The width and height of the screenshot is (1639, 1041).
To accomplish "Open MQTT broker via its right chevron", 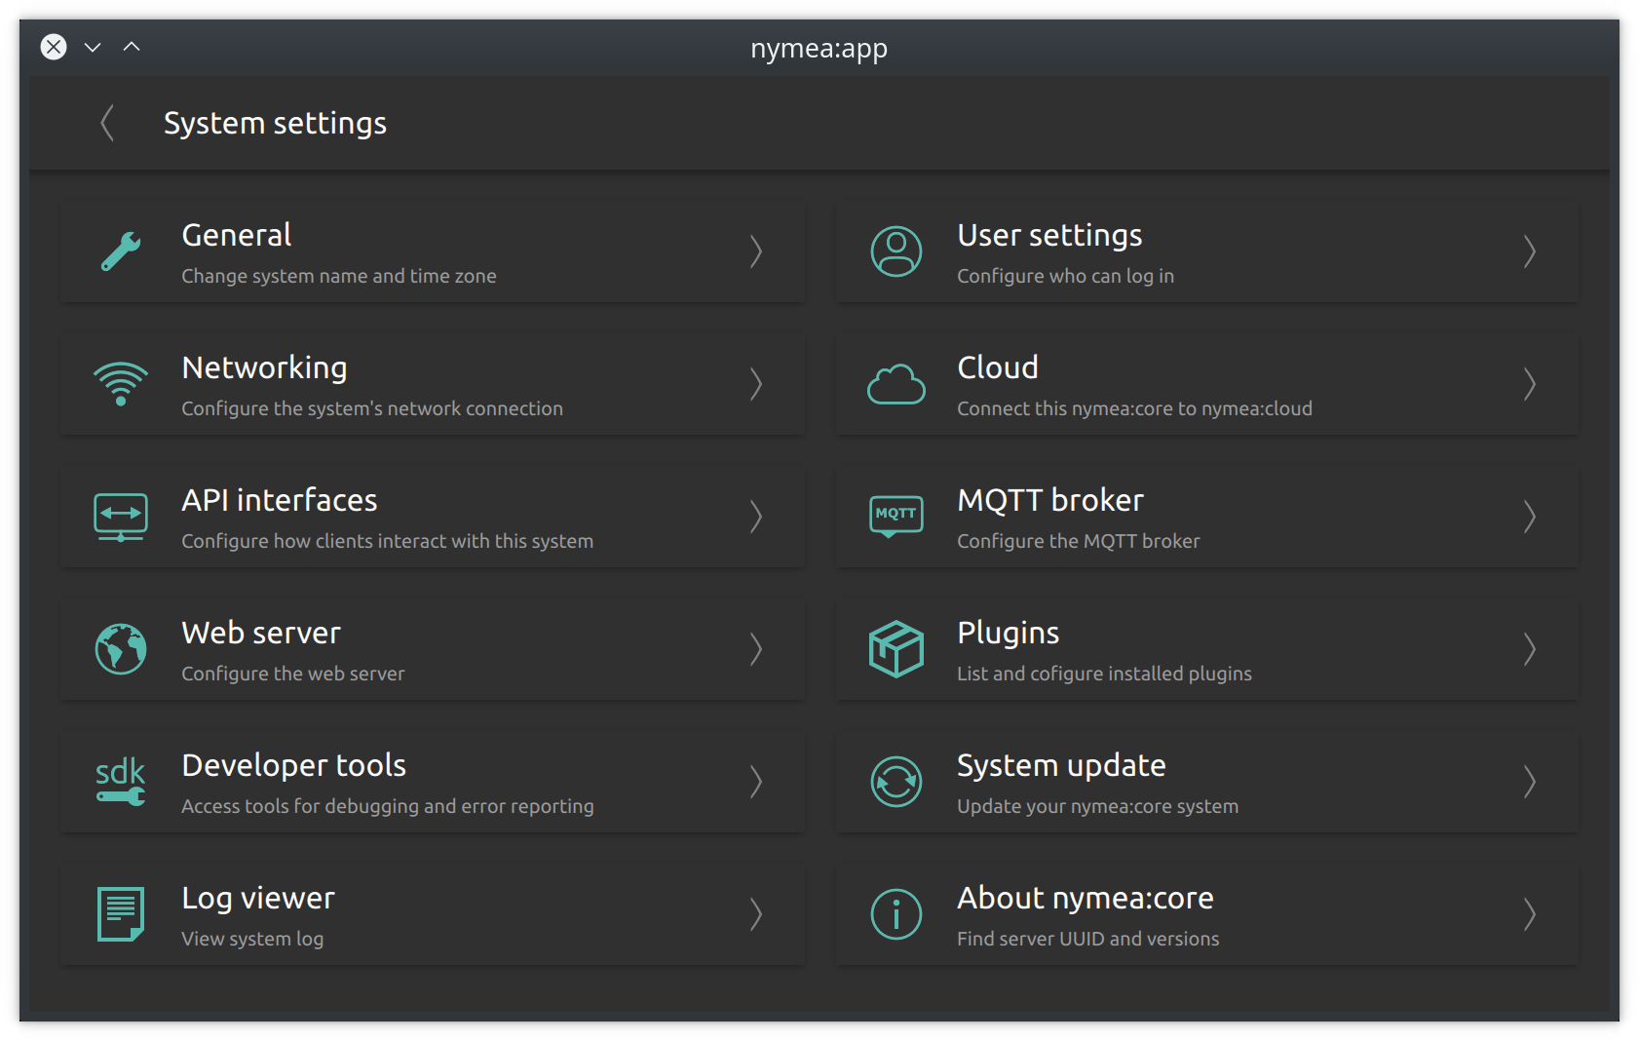I will click(1530, 517).
